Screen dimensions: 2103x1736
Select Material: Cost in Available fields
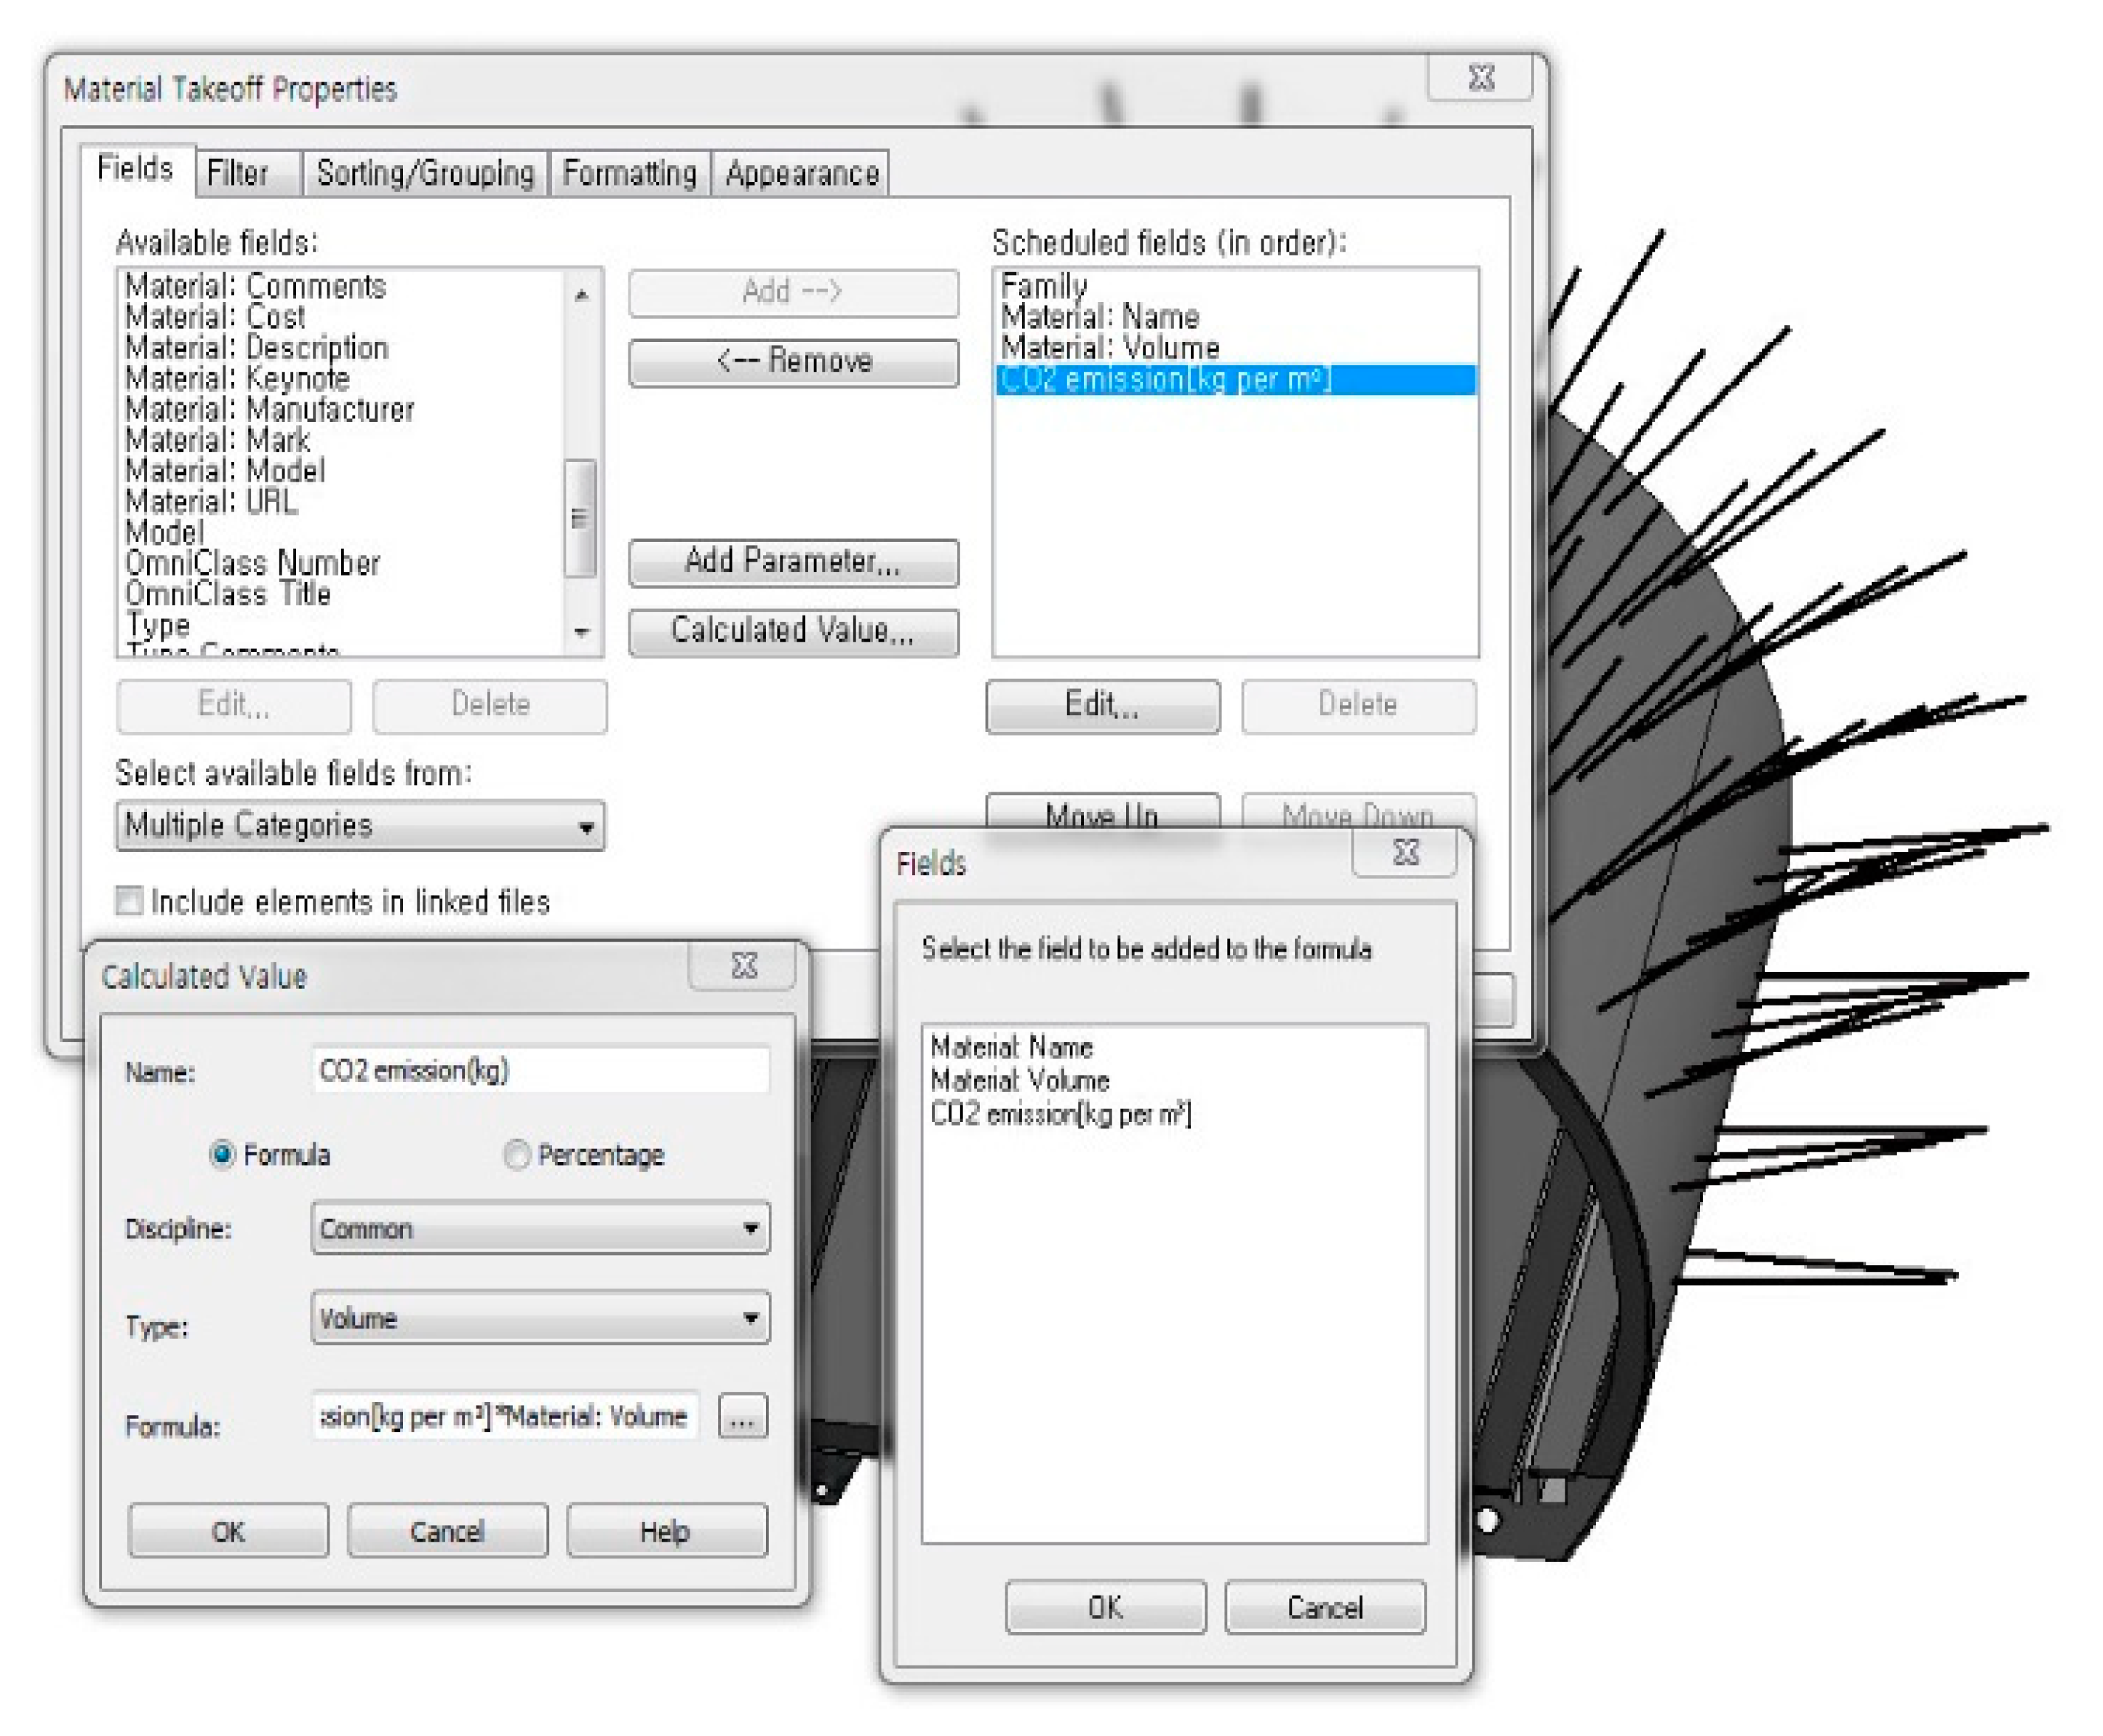tap(215, 318)
